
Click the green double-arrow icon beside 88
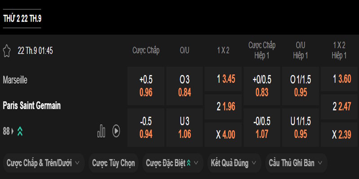(x=20, y=131)
